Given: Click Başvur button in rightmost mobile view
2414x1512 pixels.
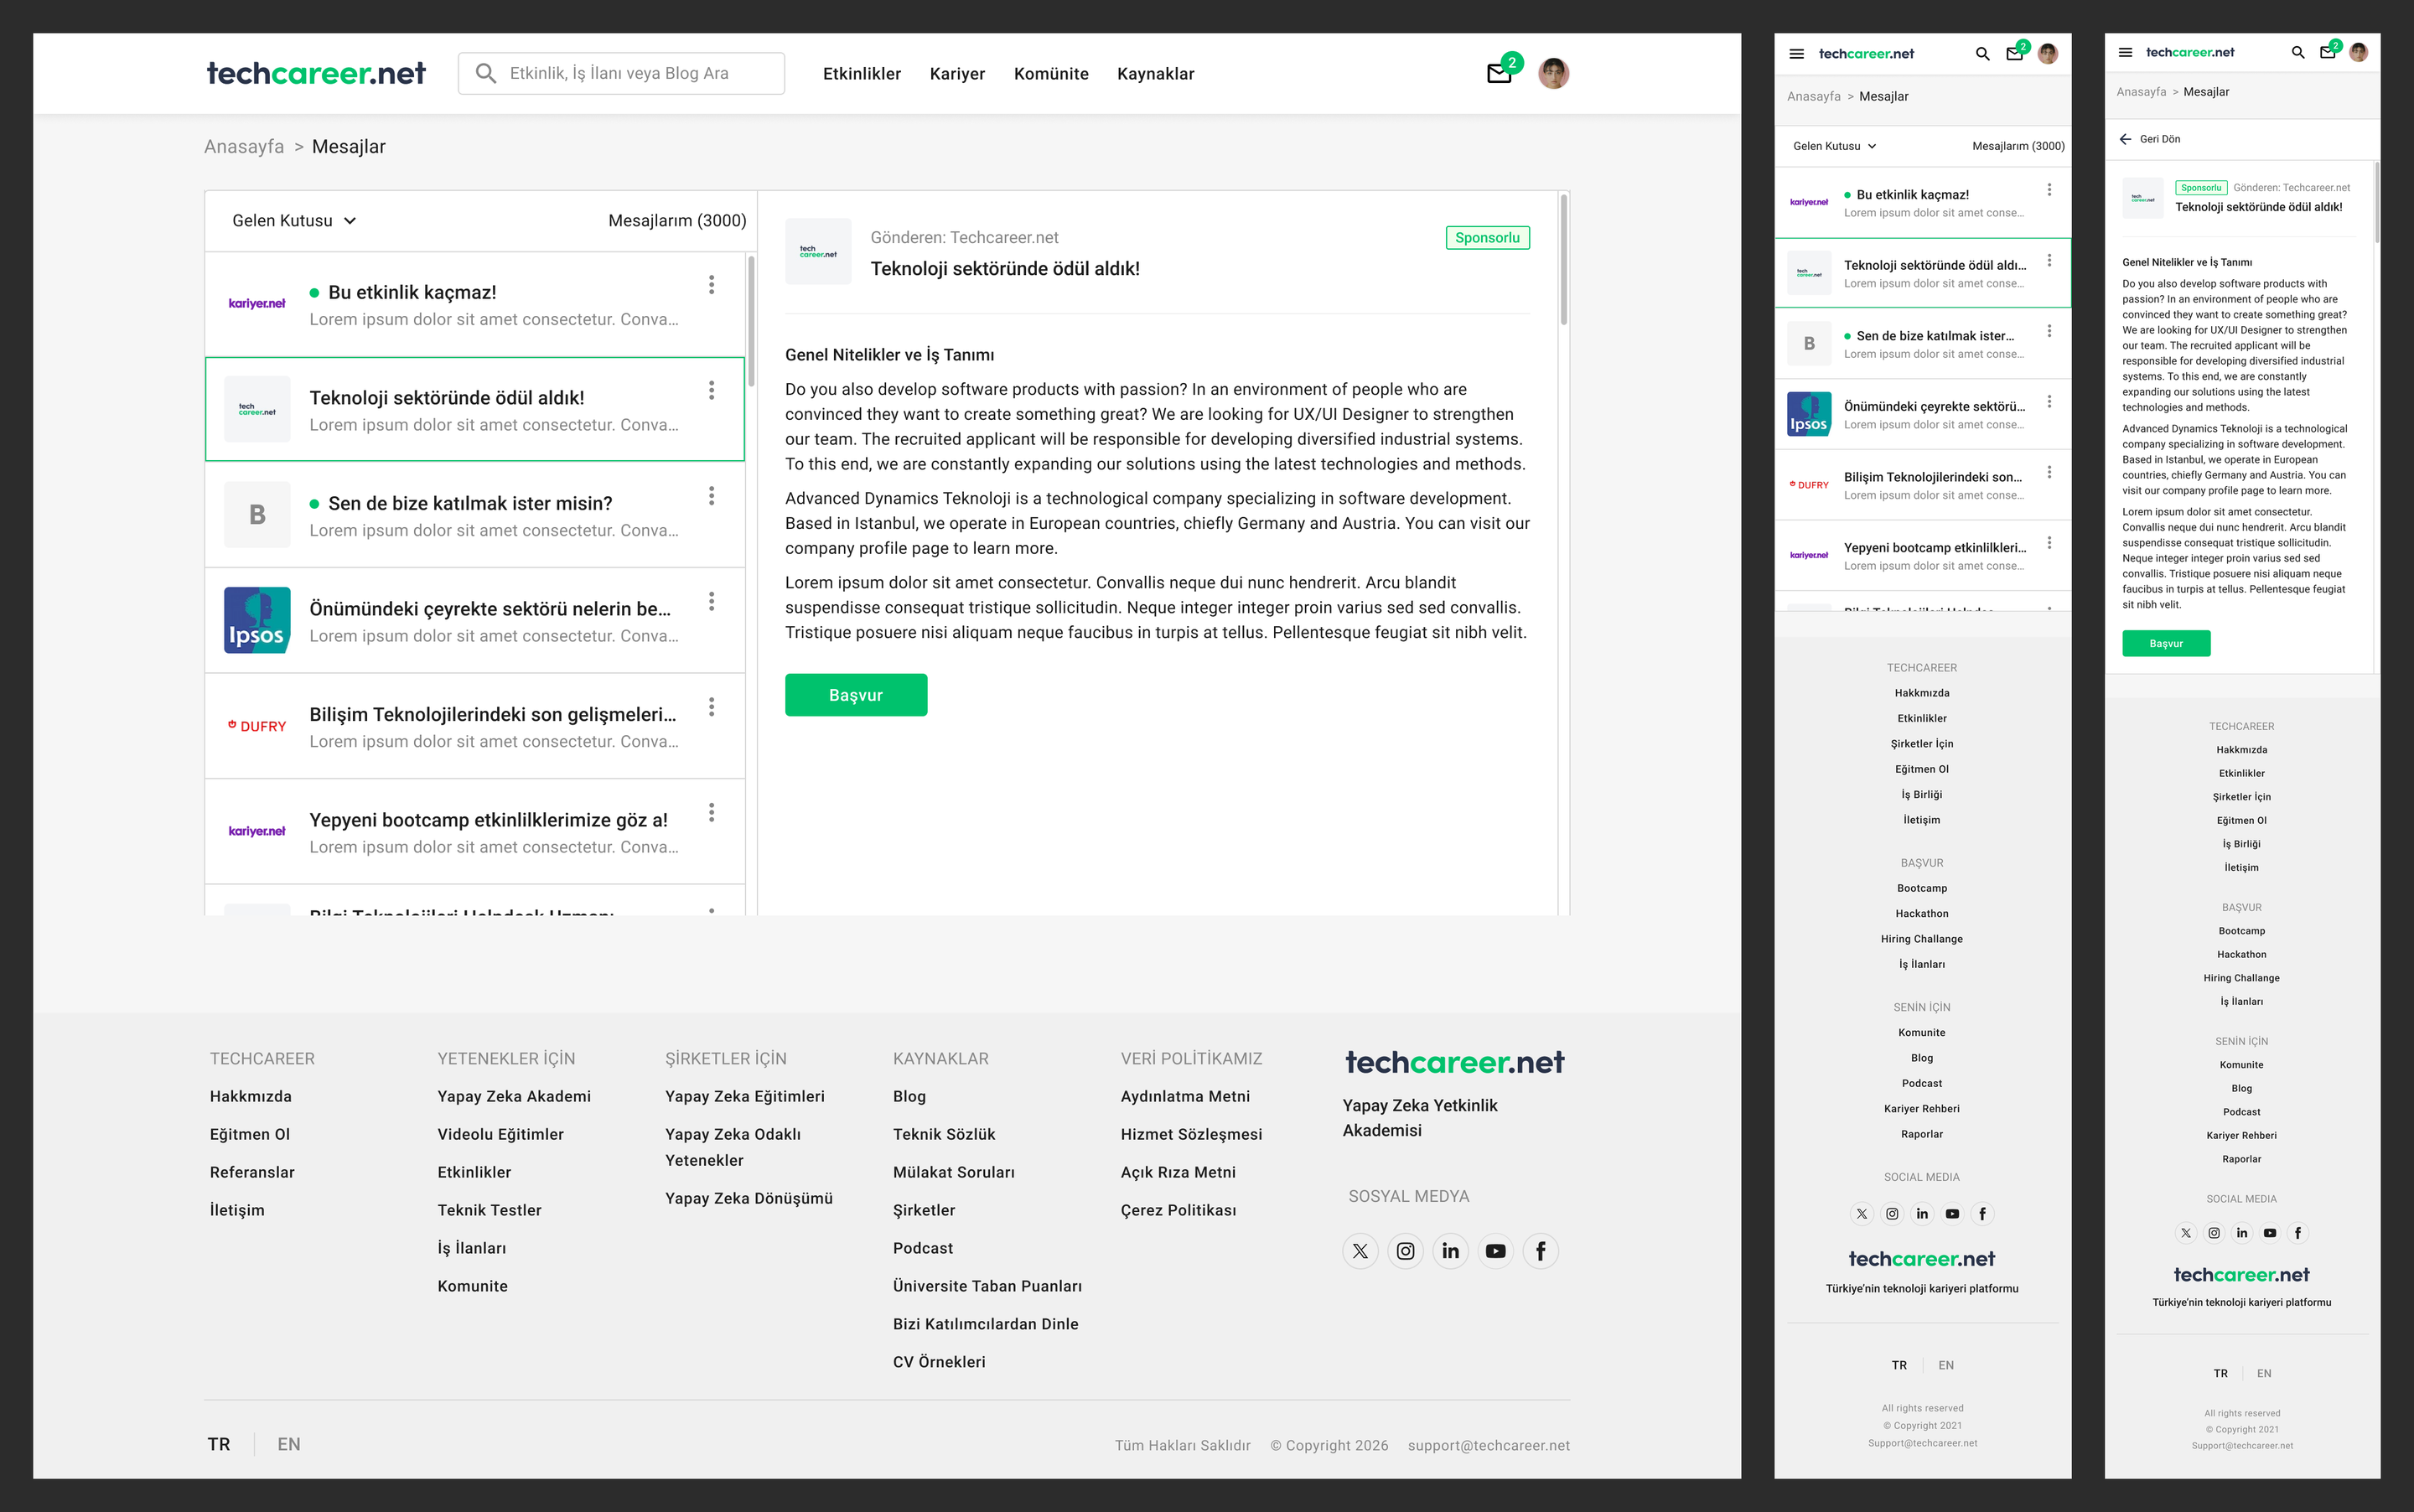Looking at the screenshot, I should [x=2166, y=643].
